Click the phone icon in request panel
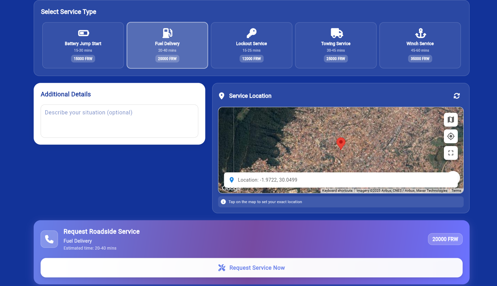 [49, 239]
